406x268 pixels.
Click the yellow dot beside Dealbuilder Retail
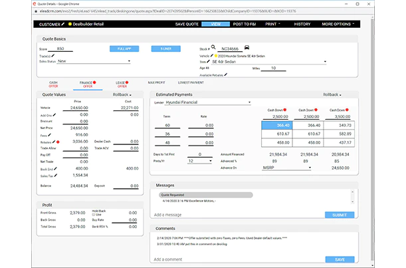point(70,24)
